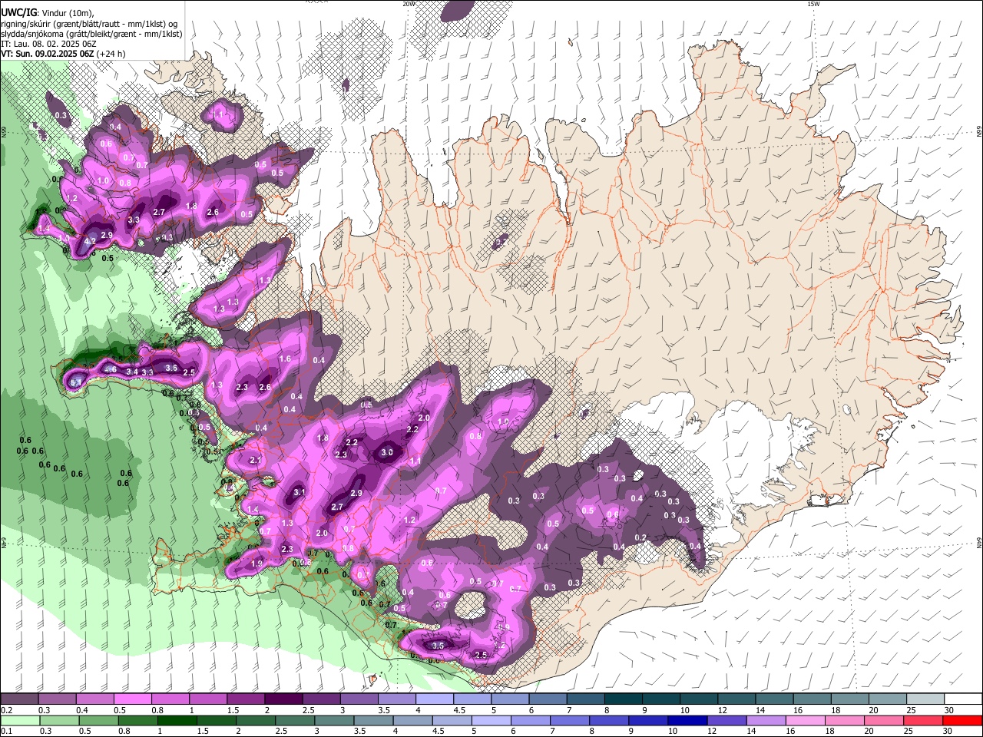This screenshot has height=737, width=983.
Task: Click the "IT: Lau. 08. 02. 2025 06Z" line
Action: pos(48,44)
